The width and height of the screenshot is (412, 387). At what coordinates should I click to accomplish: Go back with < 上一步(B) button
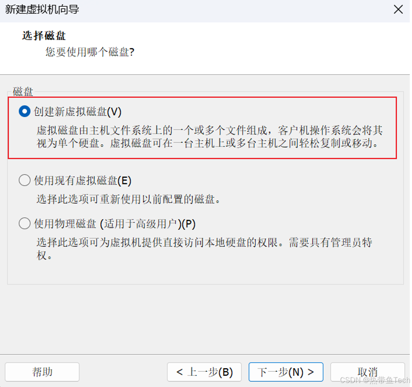(204, 372)
